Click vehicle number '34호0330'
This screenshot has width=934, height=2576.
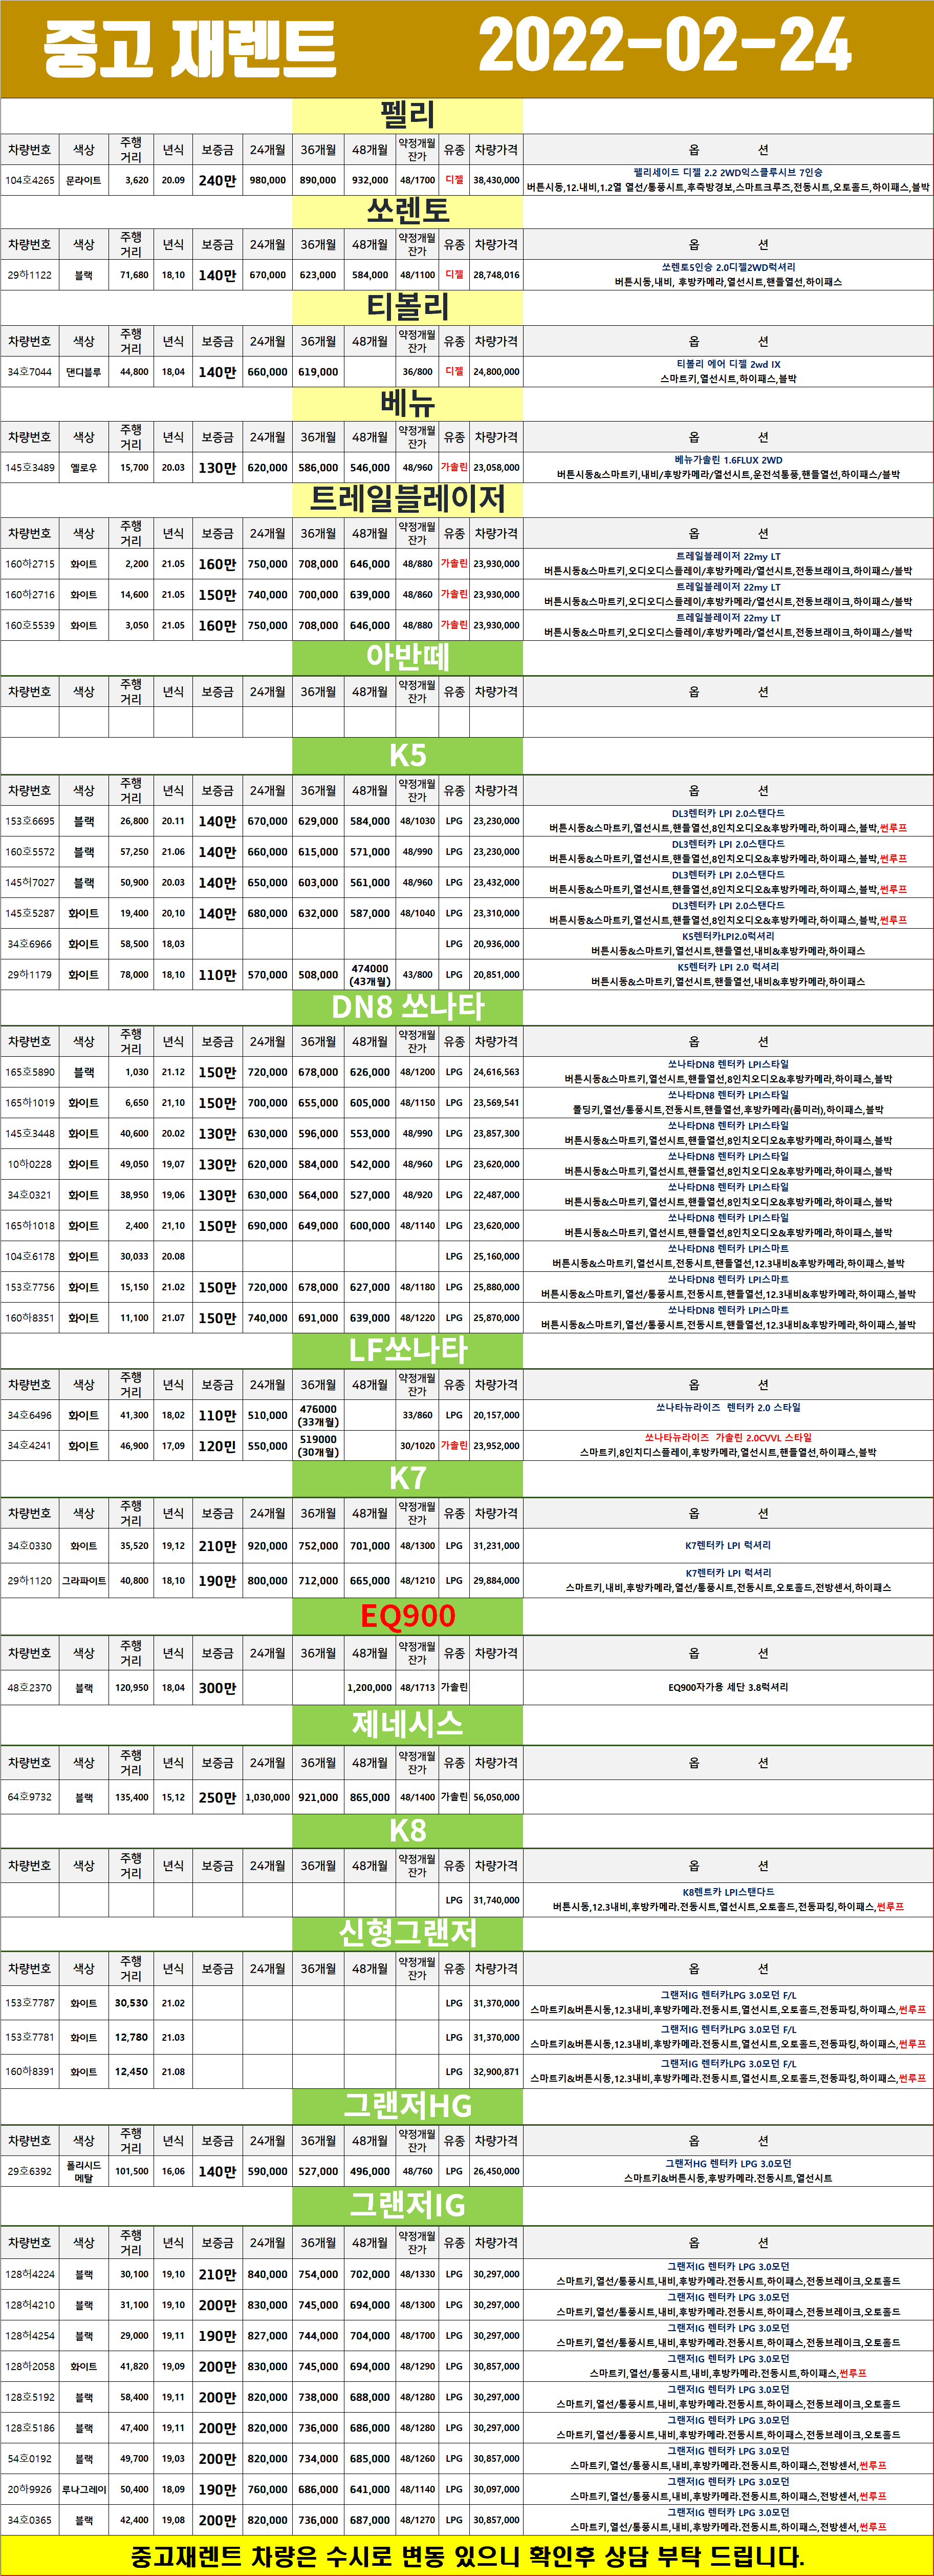point(30,1546)
